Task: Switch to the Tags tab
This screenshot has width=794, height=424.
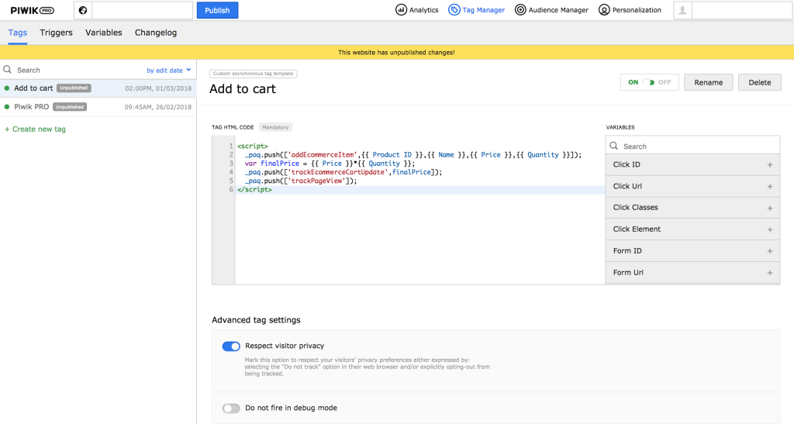Action: tap(18, 33)
